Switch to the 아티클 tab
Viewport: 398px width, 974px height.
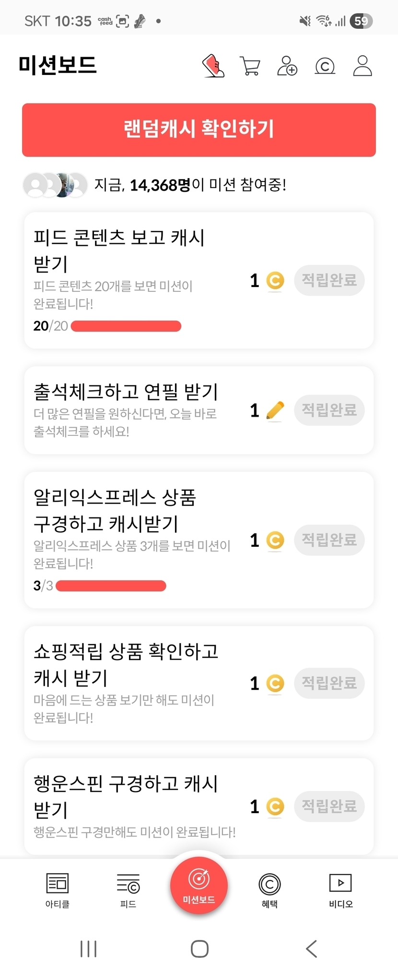pos(58,890)
